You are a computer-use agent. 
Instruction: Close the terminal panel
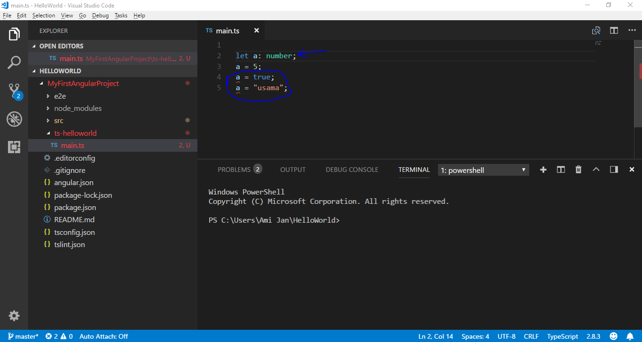(632, 170)
